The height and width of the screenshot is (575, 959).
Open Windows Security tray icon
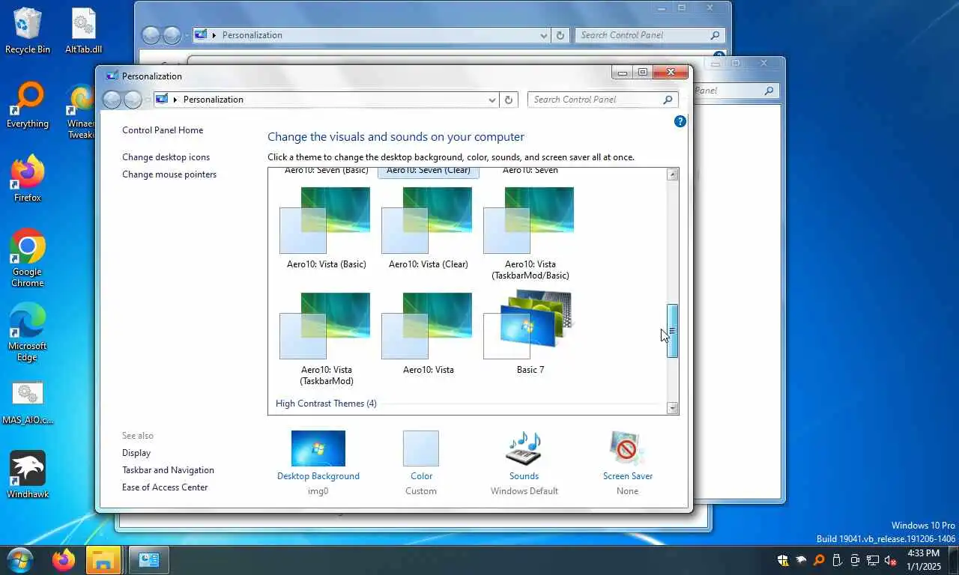pos(783,560)
